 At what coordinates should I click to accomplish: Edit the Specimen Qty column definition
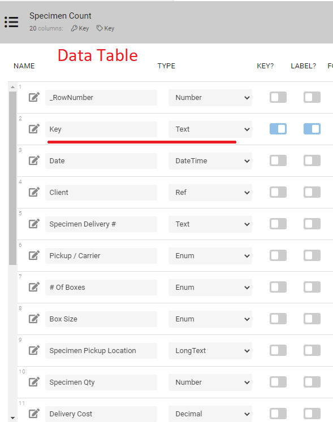34,382
